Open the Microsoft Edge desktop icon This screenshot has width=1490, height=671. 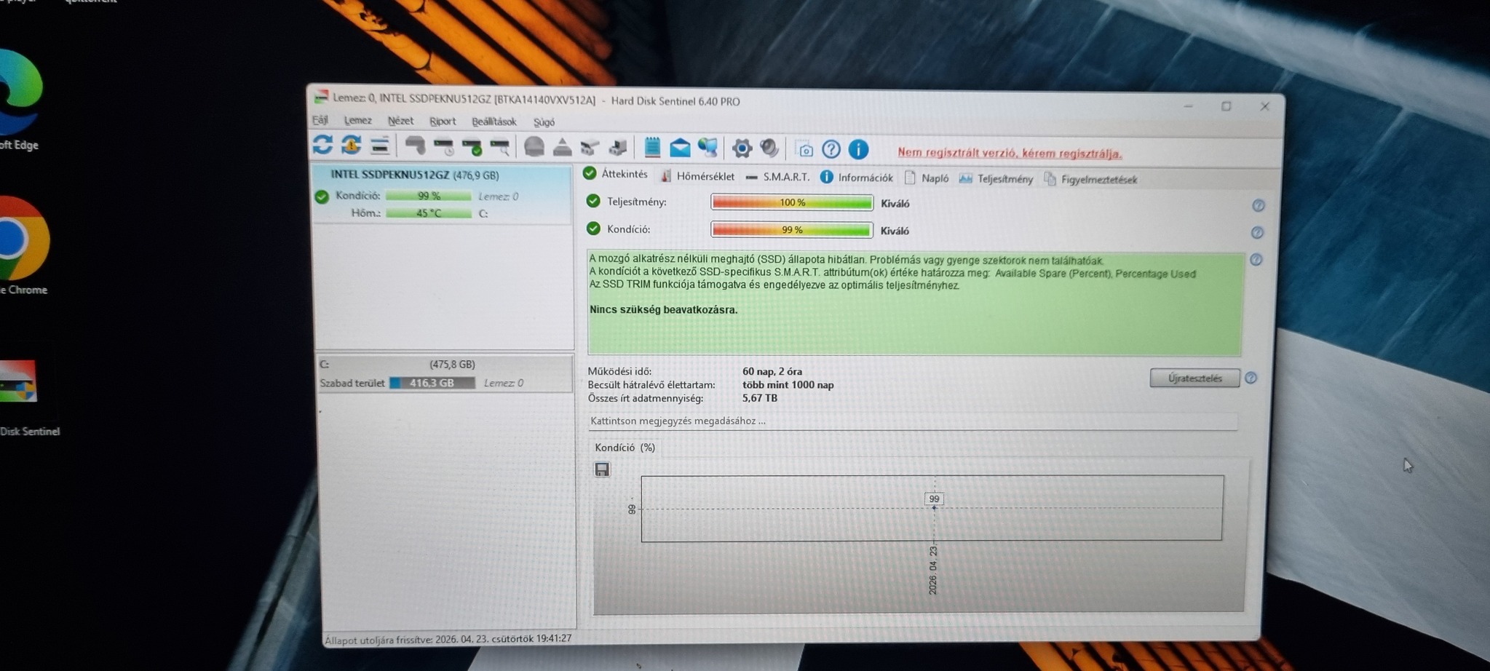20,101
